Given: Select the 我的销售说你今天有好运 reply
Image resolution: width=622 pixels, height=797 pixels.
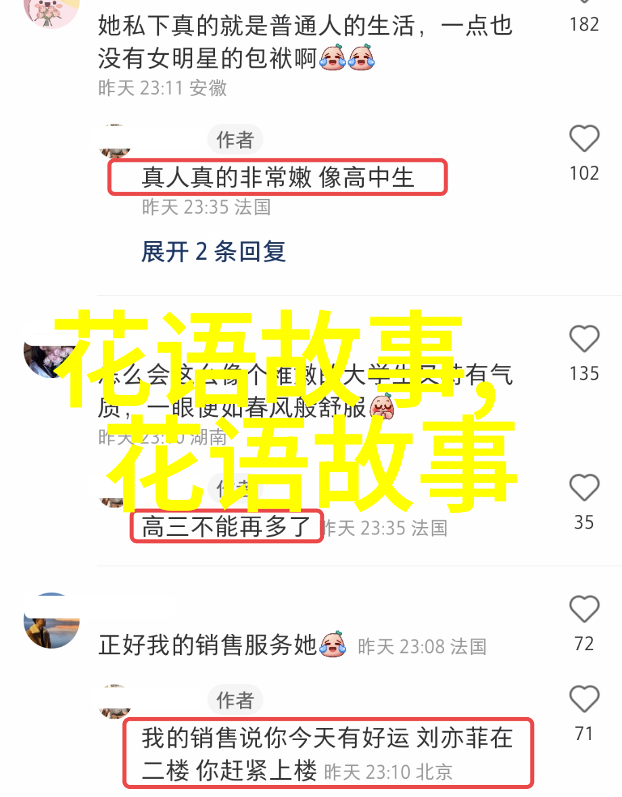Looking at the screenshot, I should click(x=327, y=754).
